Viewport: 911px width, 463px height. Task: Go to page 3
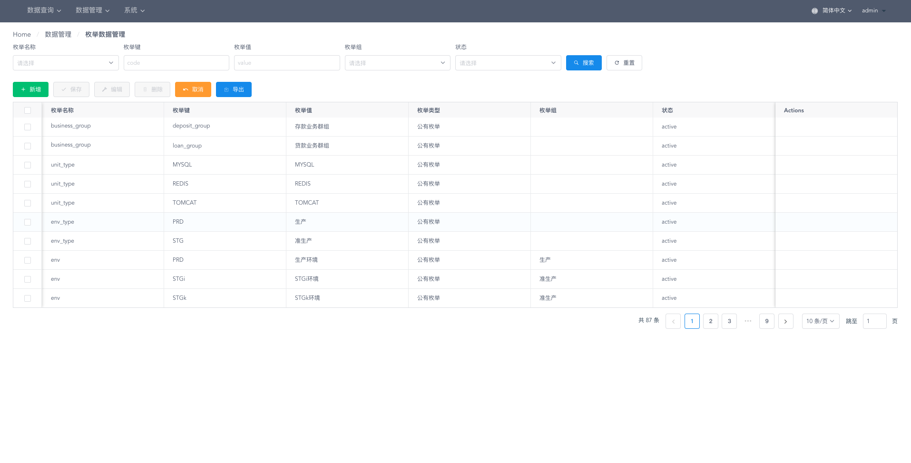pyautogui.click(x=729, y=321)
